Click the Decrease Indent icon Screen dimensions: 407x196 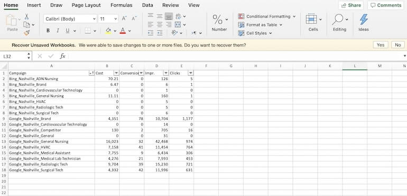click(151, 33)
